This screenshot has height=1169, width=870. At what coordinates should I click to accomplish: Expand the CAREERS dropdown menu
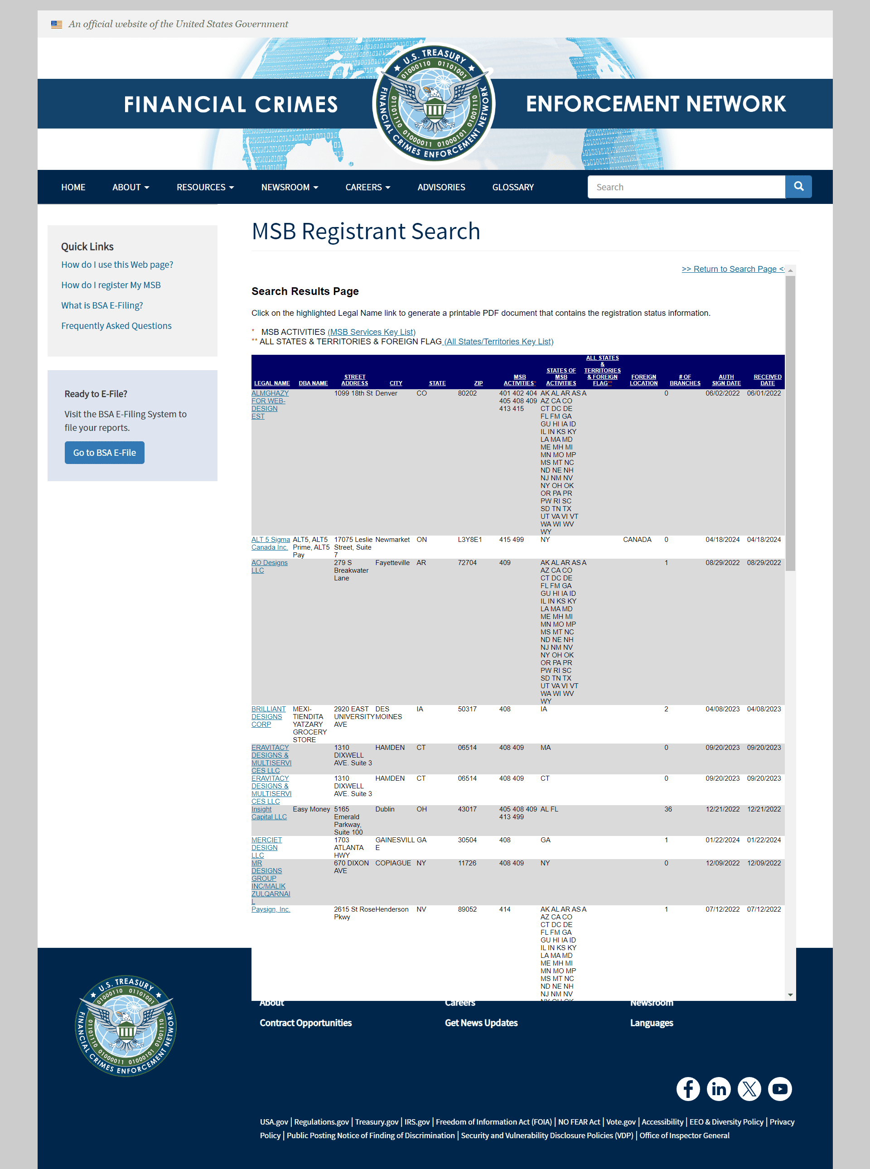tap(367, 187)
